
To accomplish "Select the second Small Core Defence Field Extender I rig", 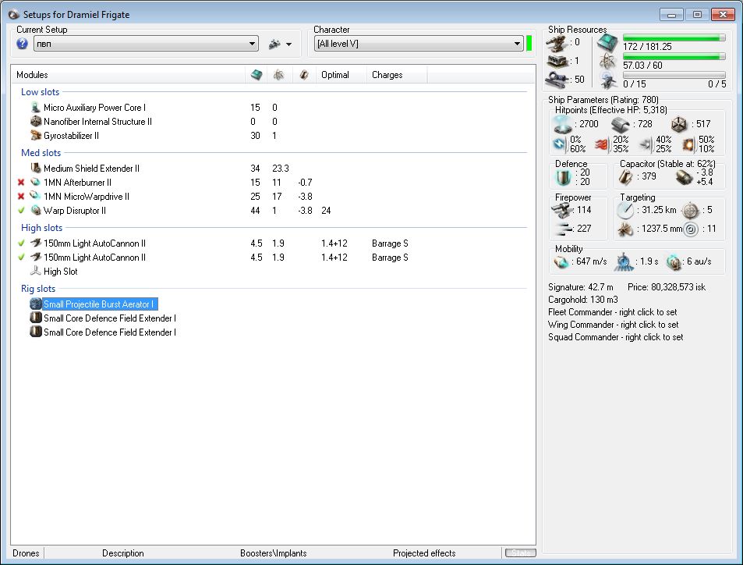I will pos(109,332).
